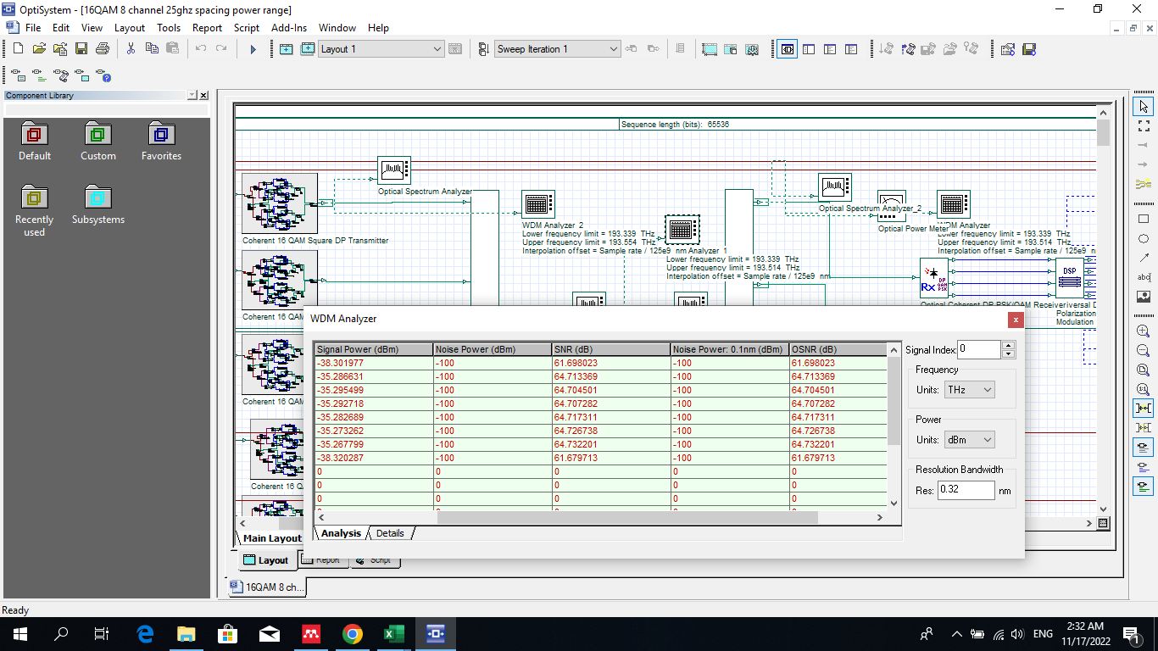1158x651 pixels.
Task: Run the simulation with the green play button
Action: (x=253, y=48)
